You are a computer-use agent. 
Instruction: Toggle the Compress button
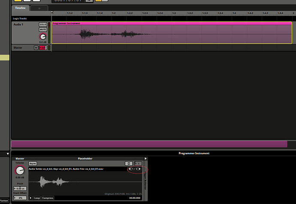point(48,198)
